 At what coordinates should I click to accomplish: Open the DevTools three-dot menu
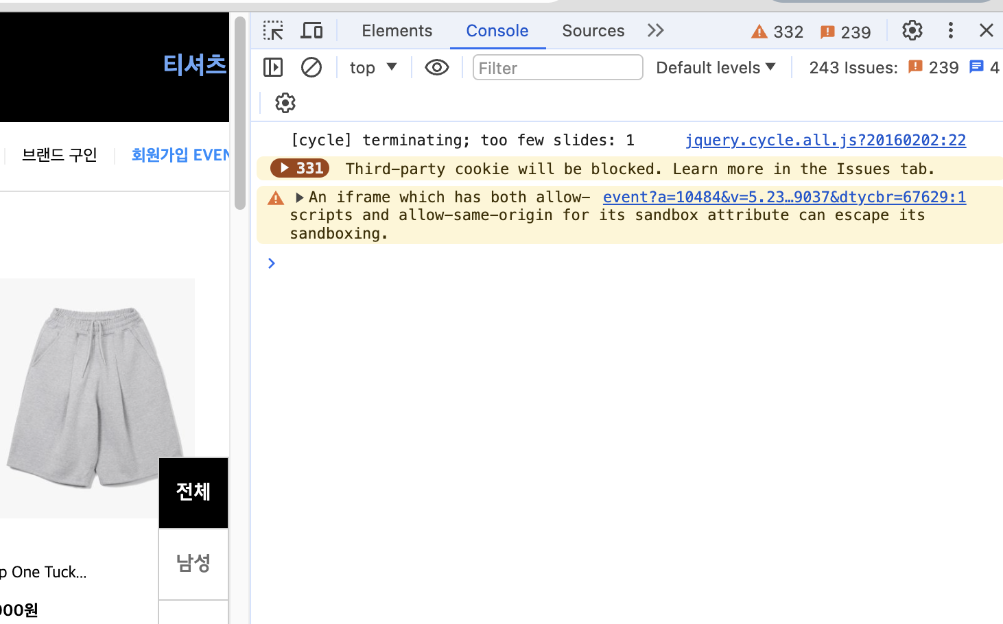[950, 30]
